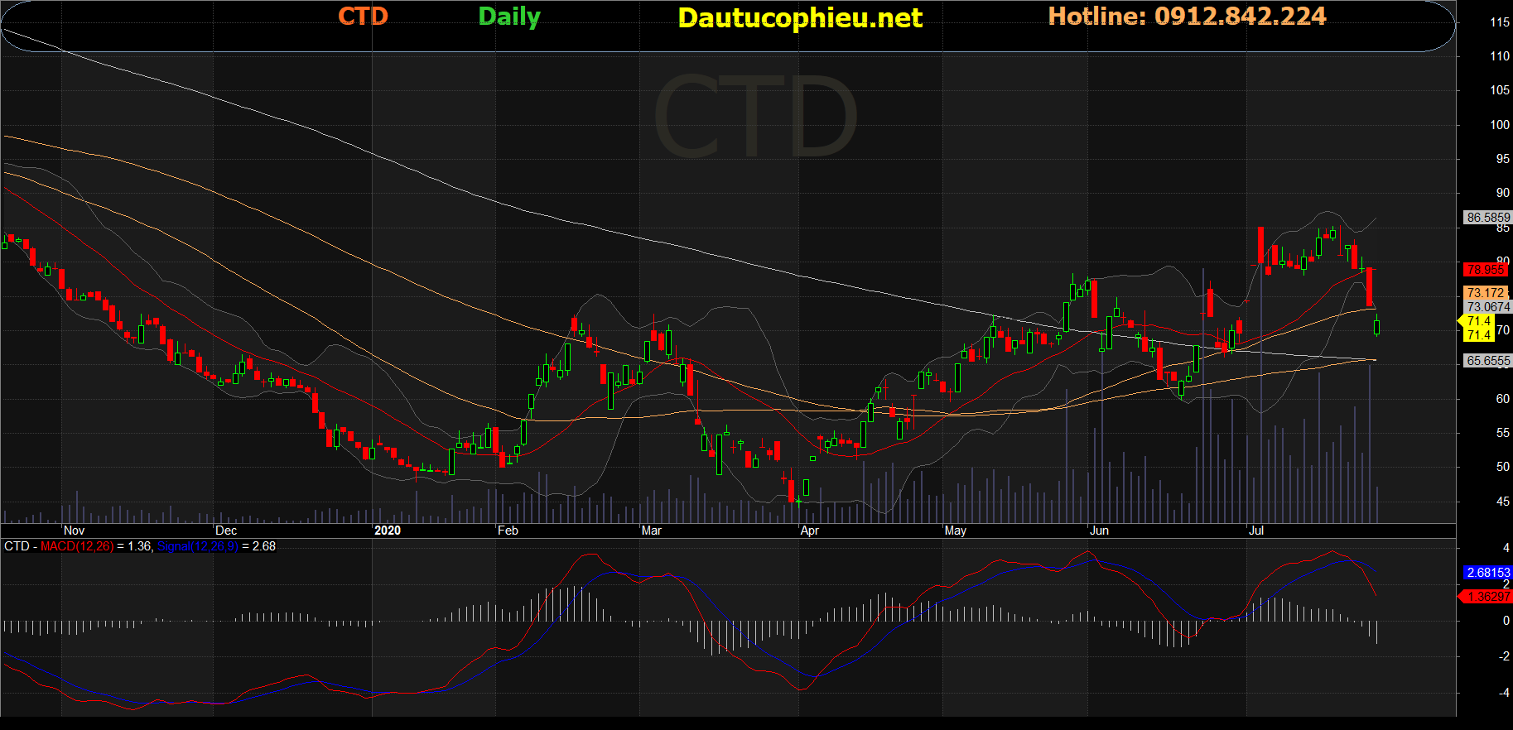Click the 86.5859 upper band price tag
This screenshot has height=730, width=1513.
1487,218
